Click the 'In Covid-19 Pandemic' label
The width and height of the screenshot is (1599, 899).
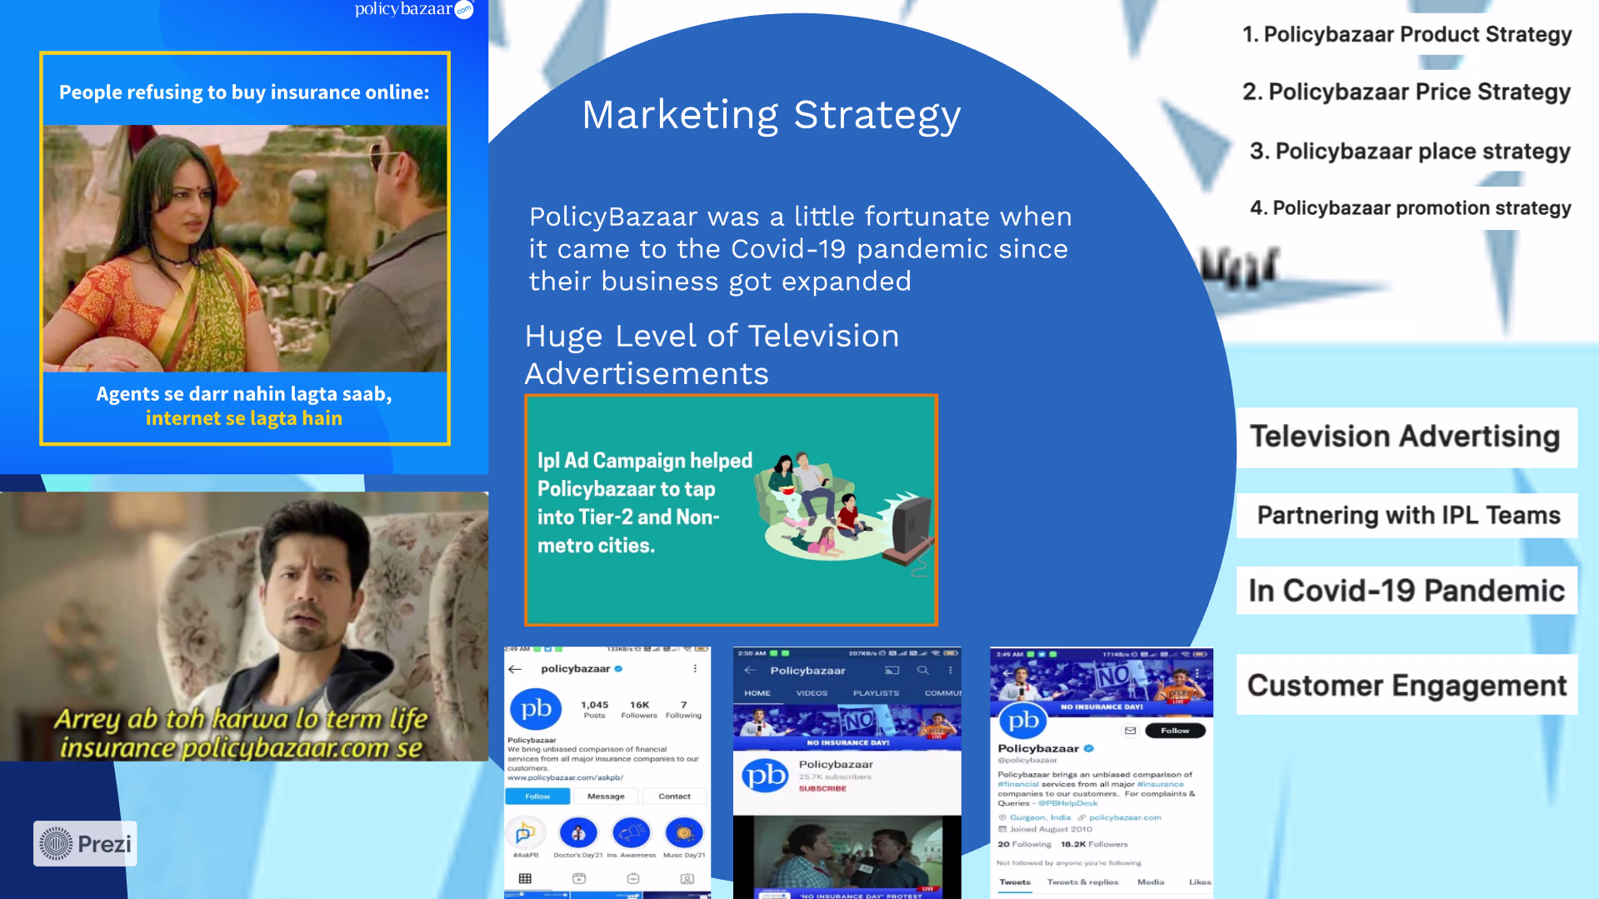click(1407, 591)
